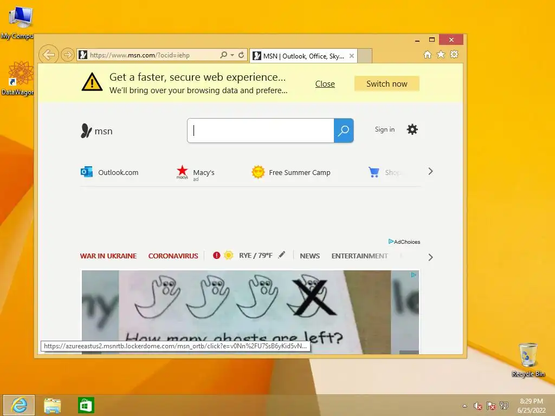Image resolution: width=555 pixels, height=416 pixels.
Task: Open a new blank tab
Action: click(365, 56)
